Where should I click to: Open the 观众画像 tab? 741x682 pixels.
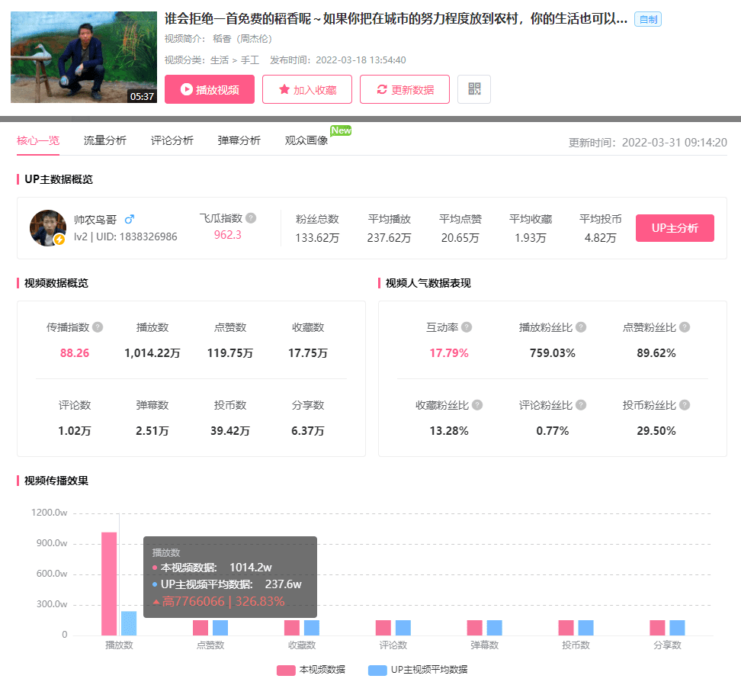(x=306, y=140)
